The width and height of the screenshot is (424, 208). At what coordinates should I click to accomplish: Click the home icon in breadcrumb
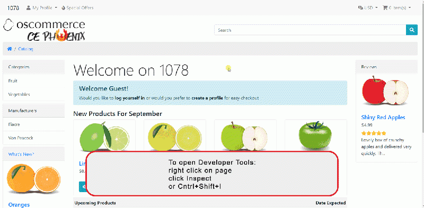tap(10, 49)
